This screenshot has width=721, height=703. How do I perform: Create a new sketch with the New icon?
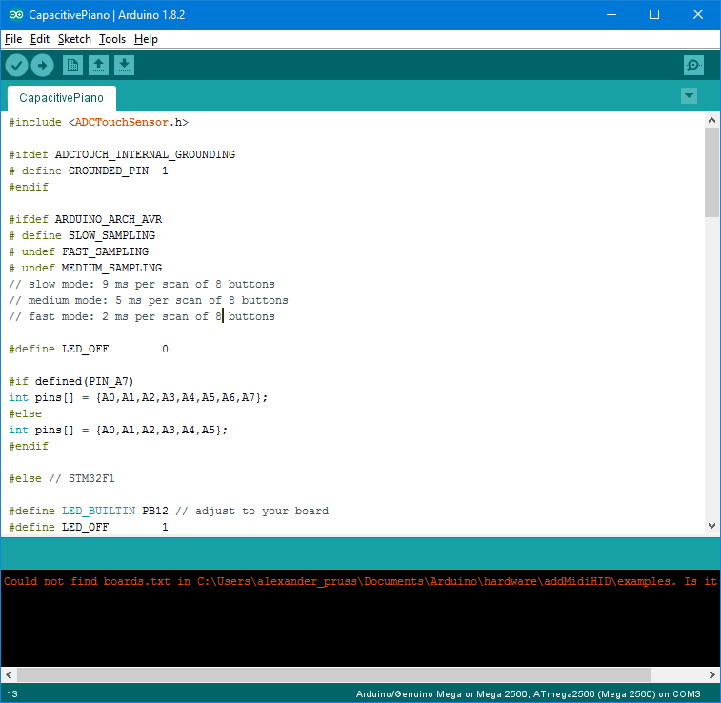(72, 65)
